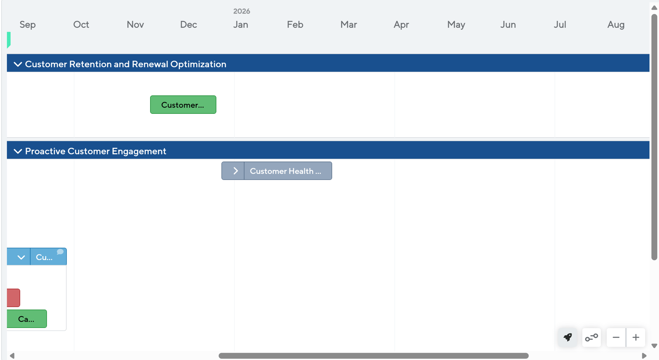This screenshot has width=659, height=360.
Task: Collapse the blue Cu... container chevron
Action: [21, 257]
